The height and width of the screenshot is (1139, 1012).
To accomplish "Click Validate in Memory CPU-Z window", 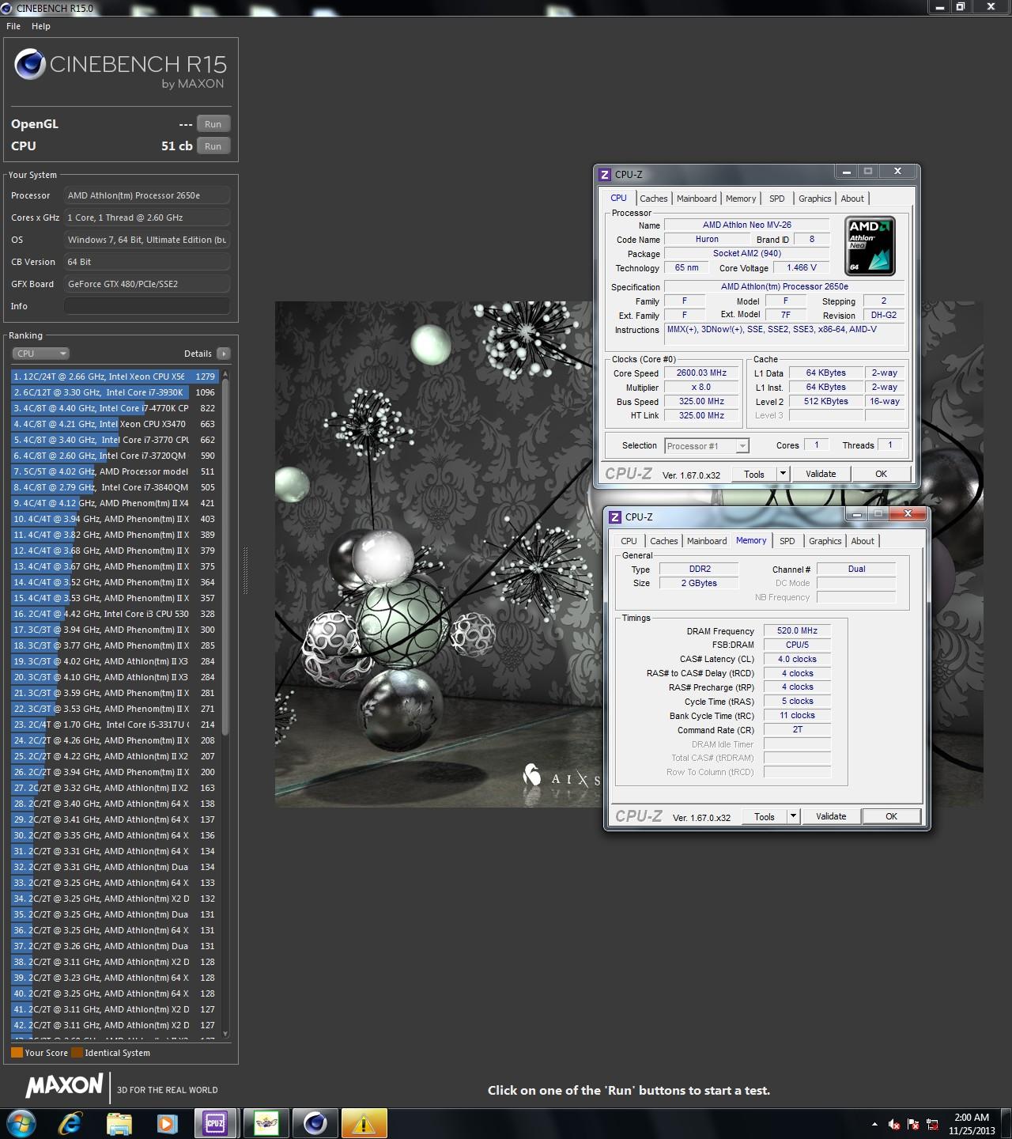I will [831, 816].
